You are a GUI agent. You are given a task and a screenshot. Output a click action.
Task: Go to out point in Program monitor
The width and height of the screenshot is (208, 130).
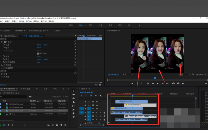pyautogui.click(x=167, y=83)
